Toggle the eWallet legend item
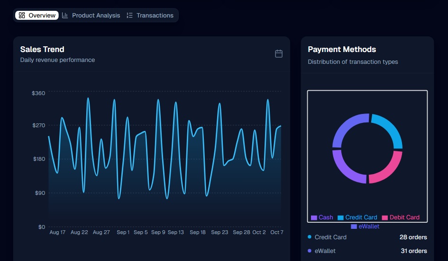The width and height of the screenshot is (448, 261). pyautogui.click(x=365, y=226)
